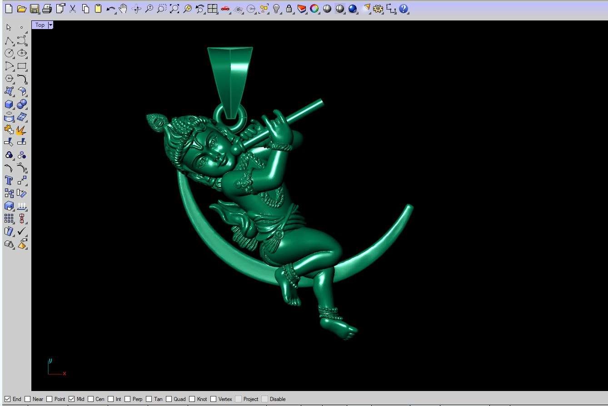Select the Text object tool

coord(9,180)
